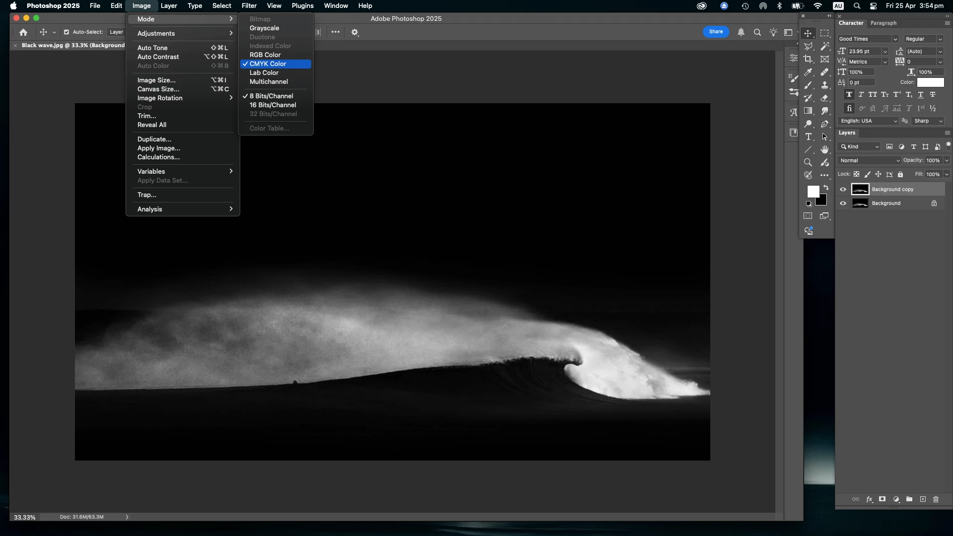Select the Gradient tool
953x536 pixels.
tap(808, 111)
